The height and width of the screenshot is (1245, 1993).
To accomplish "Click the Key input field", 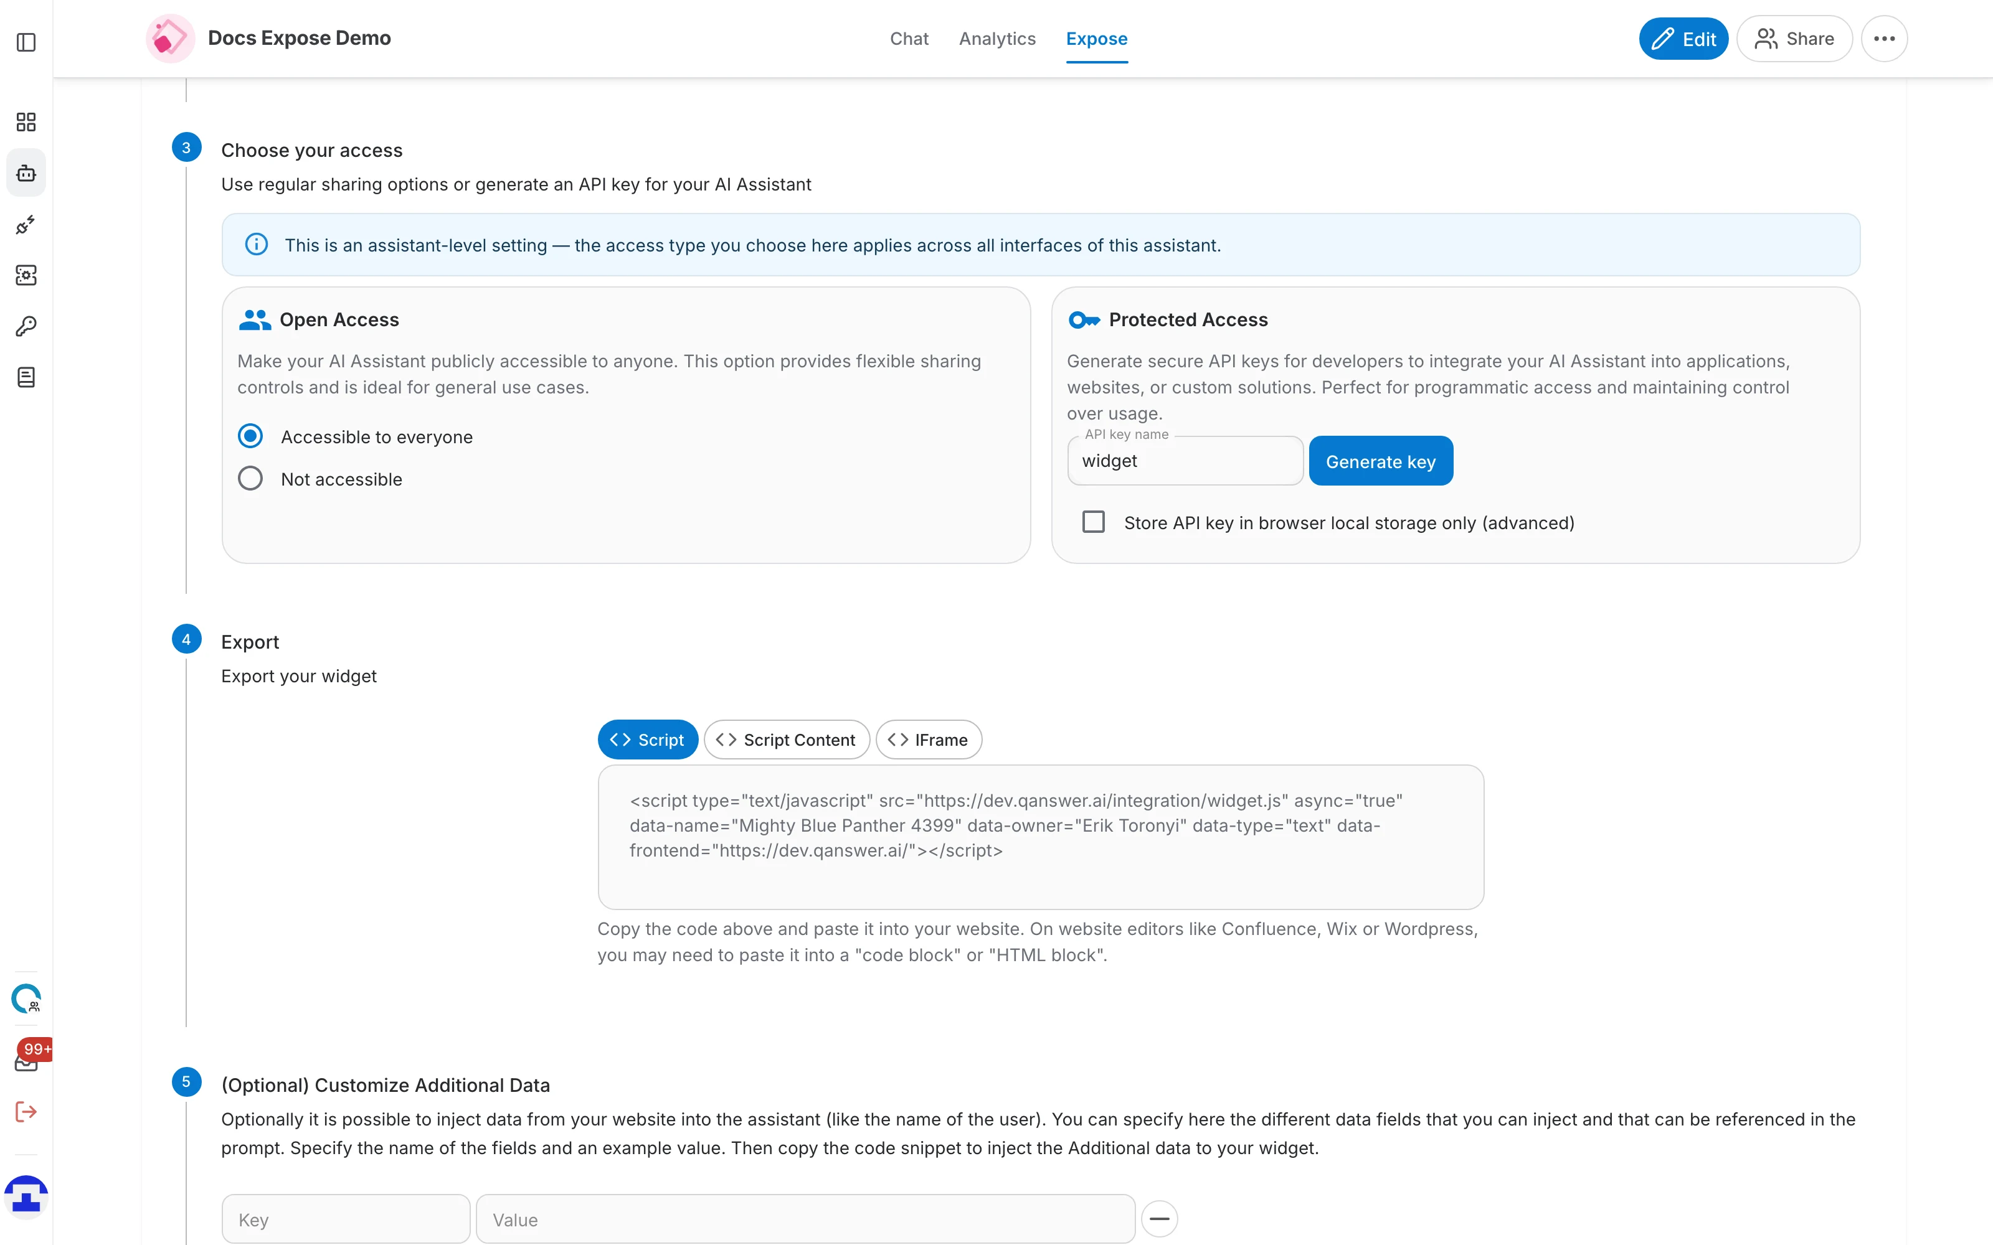I will click(346, 1219).
